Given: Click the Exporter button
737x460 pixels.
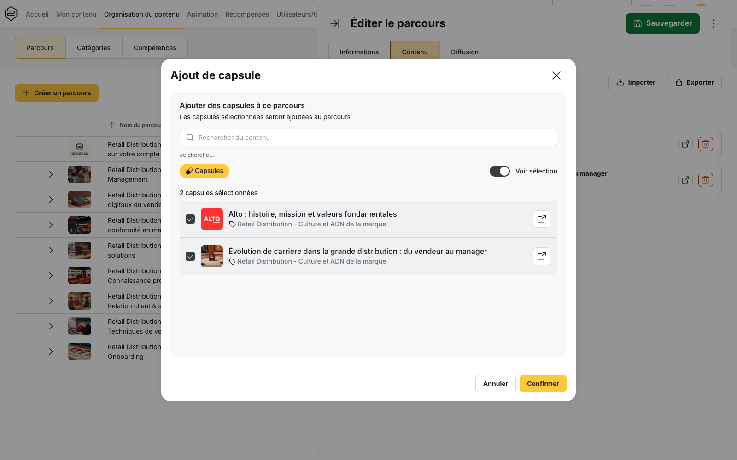Looking at the screenshot, I should pos(694,82).
